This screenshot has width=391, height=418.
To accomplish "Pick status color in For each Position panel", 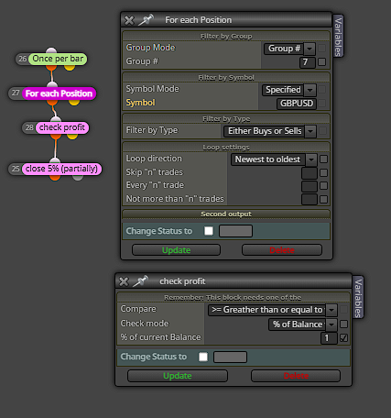I will click(x=235, y=231).
